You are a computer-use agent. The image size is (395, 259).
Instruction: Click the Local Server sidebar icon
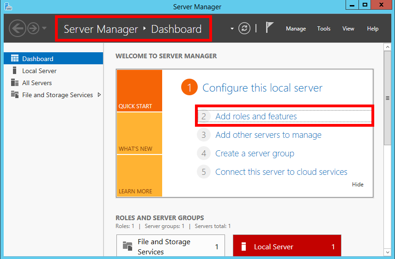15,71
